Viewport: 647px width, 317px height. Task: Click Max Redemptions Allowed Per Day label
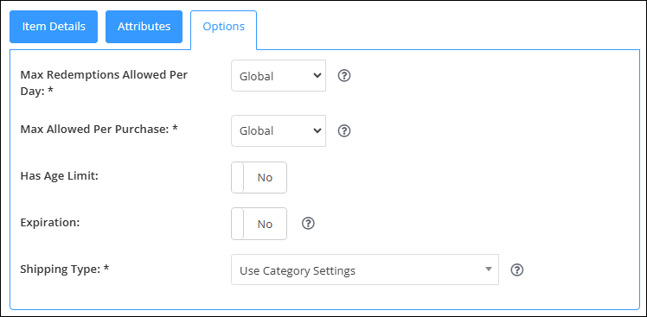[x=104, y=83]
